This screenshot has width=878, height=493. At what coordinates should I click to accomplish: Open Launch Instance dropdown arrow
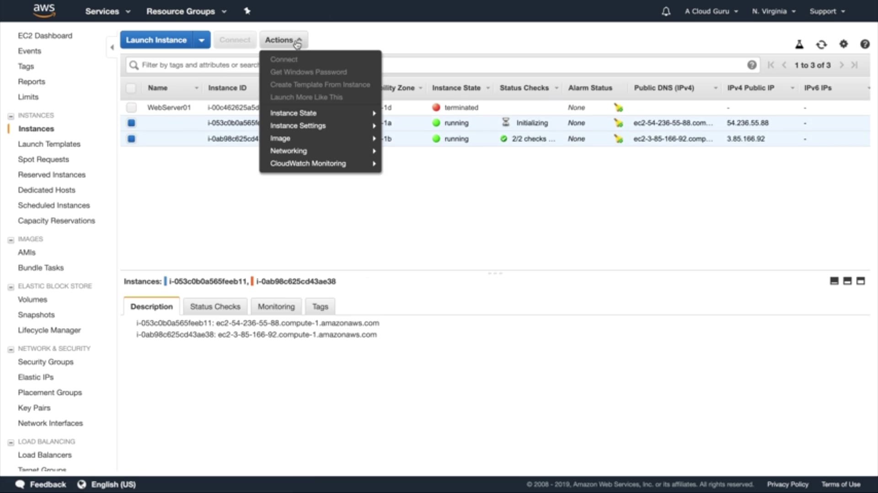[202, 40]
